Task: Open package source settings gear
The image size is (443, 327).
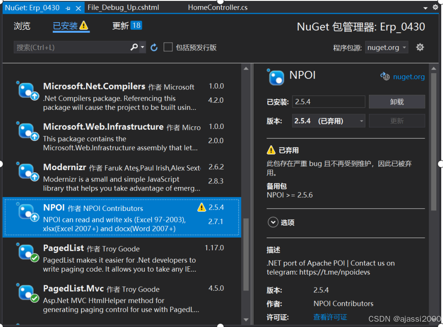Action: [x=420, y=47]
